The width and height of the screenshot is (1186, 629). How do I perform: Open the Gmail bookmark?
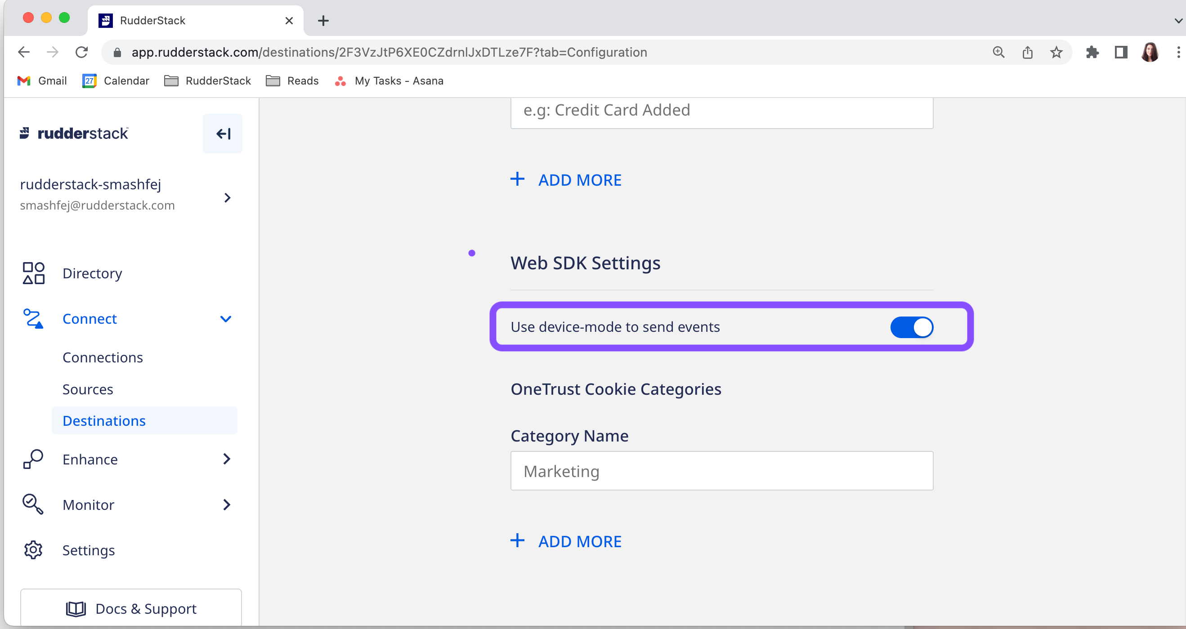click(42, 81)
